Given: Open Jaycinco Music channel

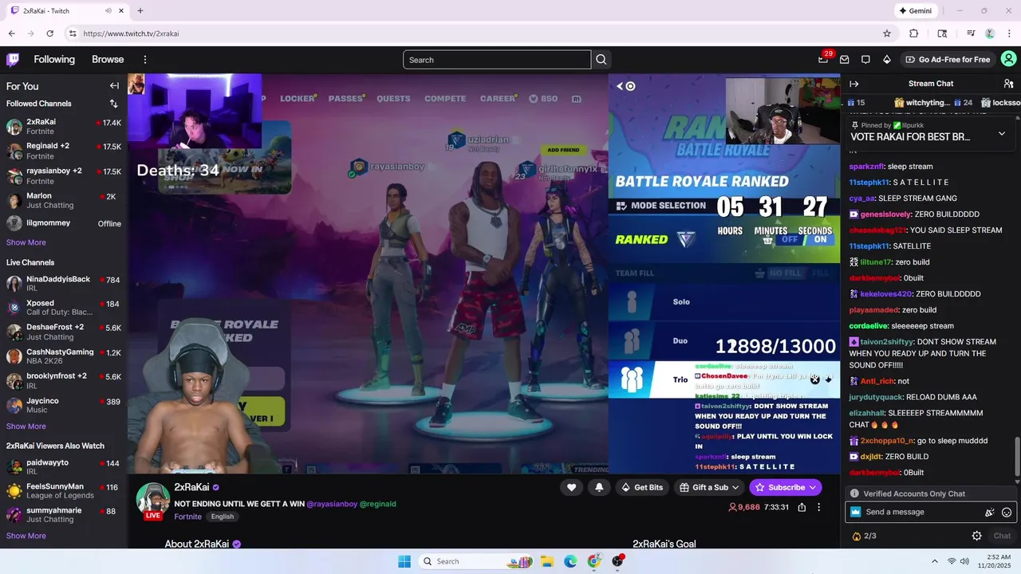Looking at the screenshot, I should 64,405.
